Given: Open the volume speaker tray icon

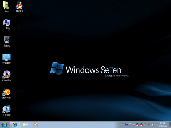Looking at the screenshot, I should (153, 125).
